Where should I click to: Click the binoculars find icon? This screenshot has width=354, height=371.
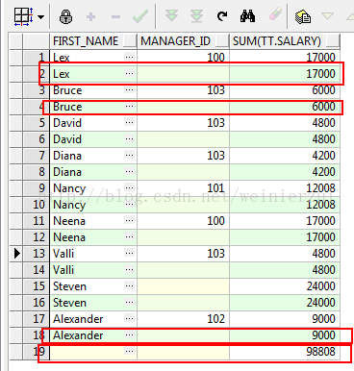tap(247, 15)
